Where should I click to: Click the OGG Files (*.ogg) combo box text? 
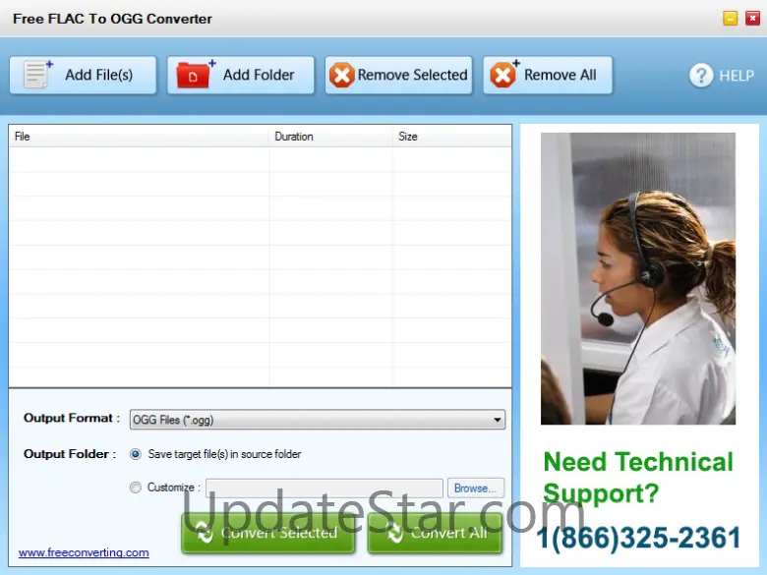(x=173, y=420)
